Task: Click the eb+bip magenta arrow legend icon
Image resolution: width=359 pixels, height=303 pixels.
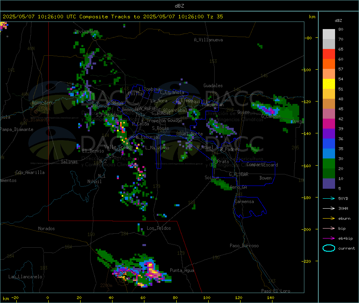Action: (329, 238)
